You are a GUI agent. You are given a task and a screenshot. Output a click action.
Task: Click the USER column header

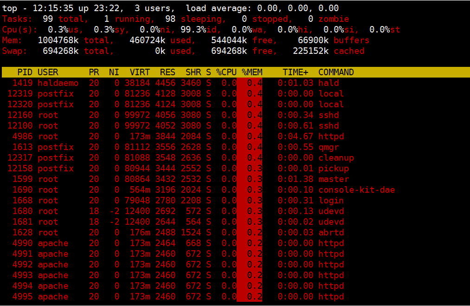[x=48, y=72]
